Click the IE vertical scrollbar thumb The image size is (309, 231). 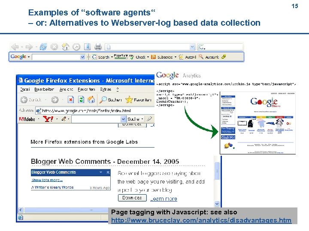[217, 171]
